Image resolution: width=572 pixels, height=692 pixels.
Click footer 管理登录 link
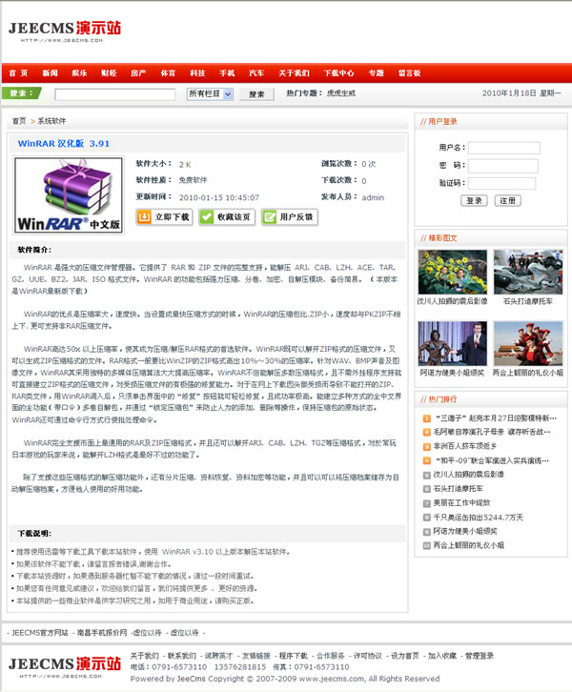pos(480,656)
